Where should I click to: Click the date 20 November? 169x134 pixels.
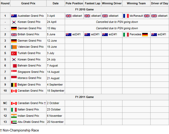pos(55,122)
